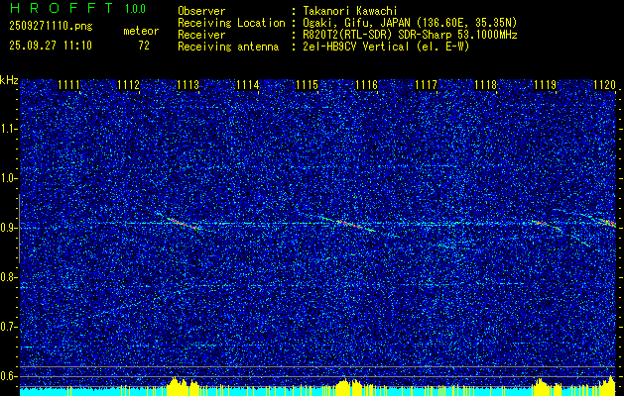This screenshot has width=624, height=396.
Task: Select the version number 1.0.0
Action: click(135, 9)
